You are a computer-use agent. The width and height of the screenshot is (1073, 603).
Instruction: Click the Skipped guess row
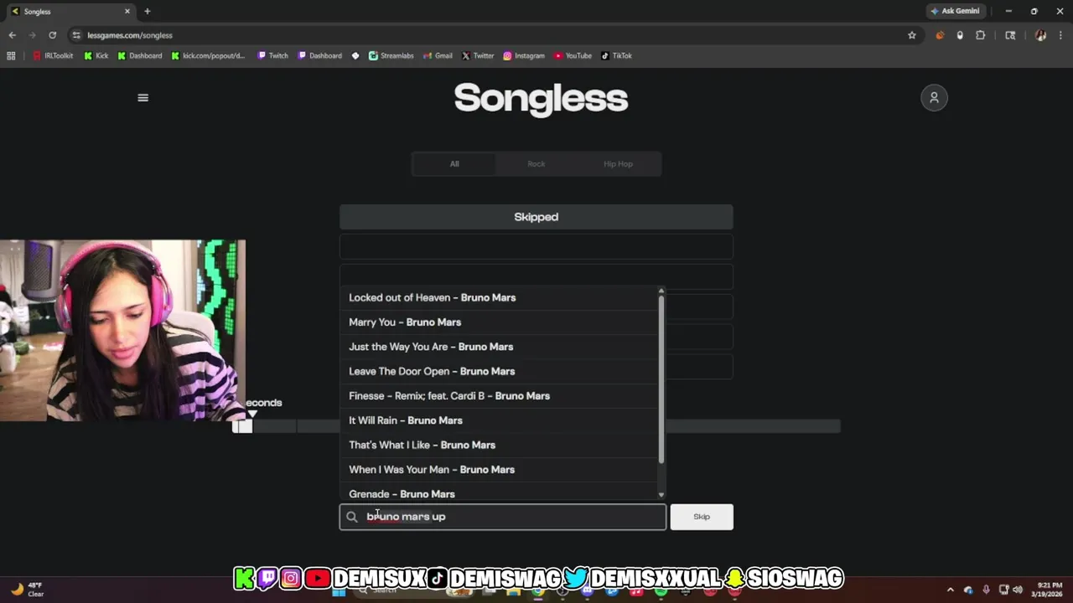[536, 217]
